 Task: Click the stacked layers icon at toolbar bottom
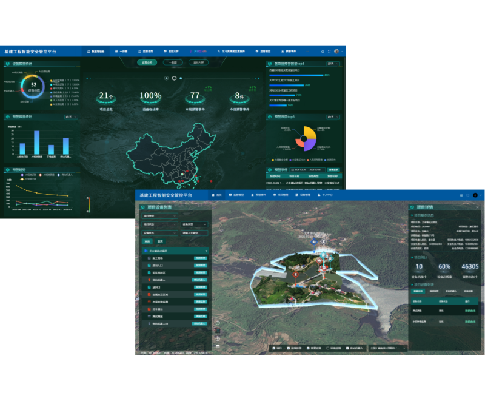pos(218,346)
